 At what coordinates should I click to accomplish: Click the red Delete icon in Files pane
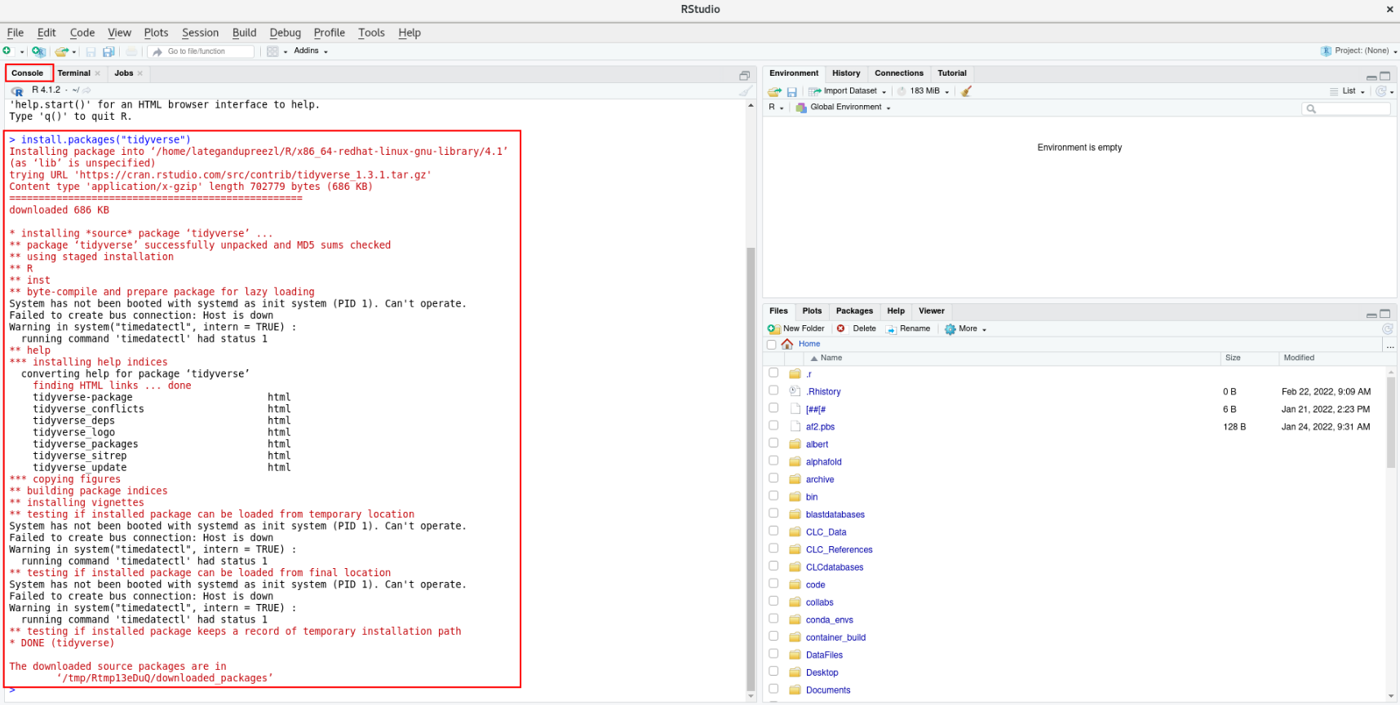841,328
